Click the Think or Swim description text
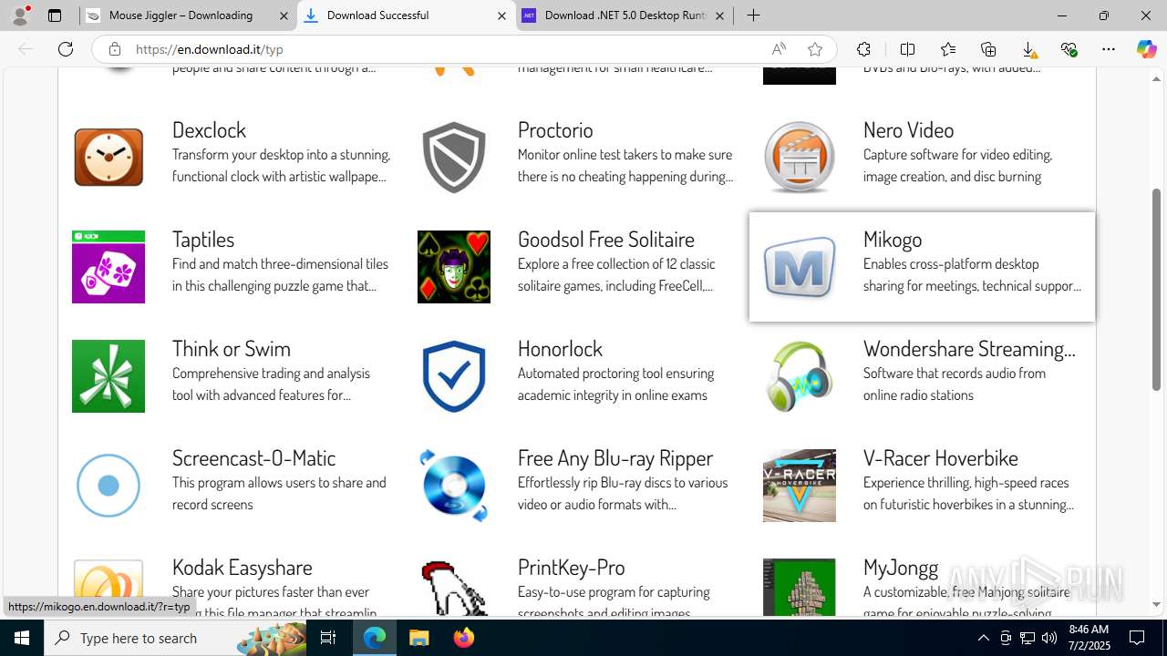This screenshot has height=656, width=1167. pos(271,384)
